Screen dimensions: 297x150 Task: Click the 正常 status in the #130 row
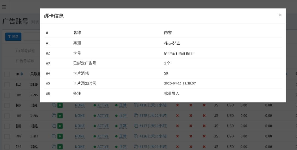123,105
